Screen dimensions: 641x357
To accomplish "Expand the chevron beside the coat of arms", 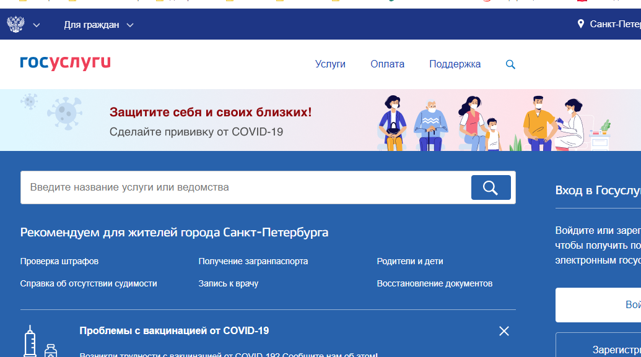I will (37, 25).
